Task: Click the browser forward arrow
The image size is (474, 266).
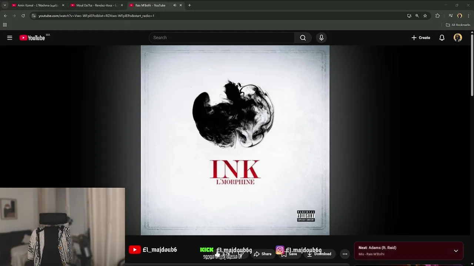Action: coord(14,16)
